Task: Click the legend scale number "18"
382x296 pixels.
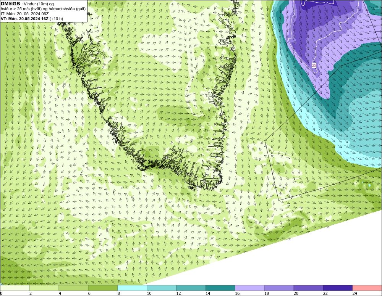Action: (267, 293)
